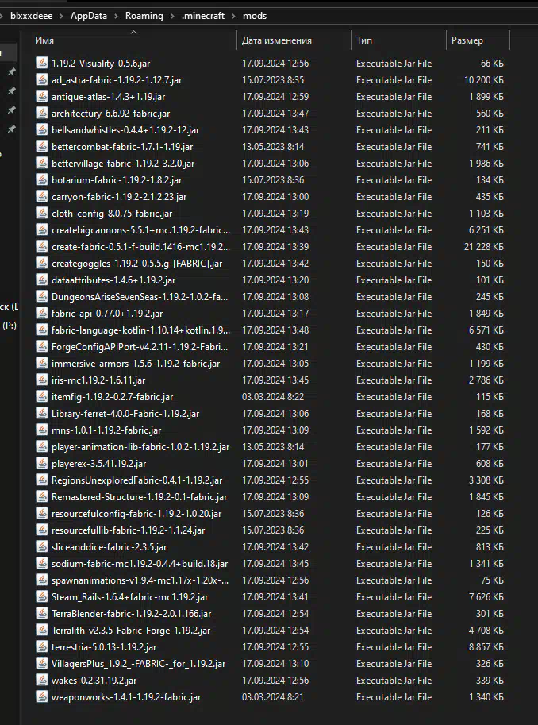Select file playerex-3.5.41.19.2.jar
Viewport: 538px width, 725px height.
click(99, 463)
